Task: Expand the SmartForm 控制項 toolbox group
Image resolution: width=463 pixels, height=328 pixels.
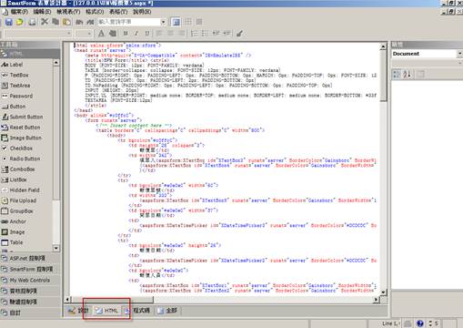Action: 30,269
